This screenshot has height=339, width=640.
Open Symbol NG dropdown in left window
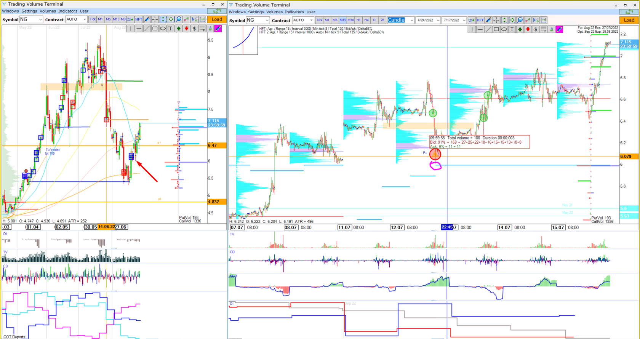(31, 19)
